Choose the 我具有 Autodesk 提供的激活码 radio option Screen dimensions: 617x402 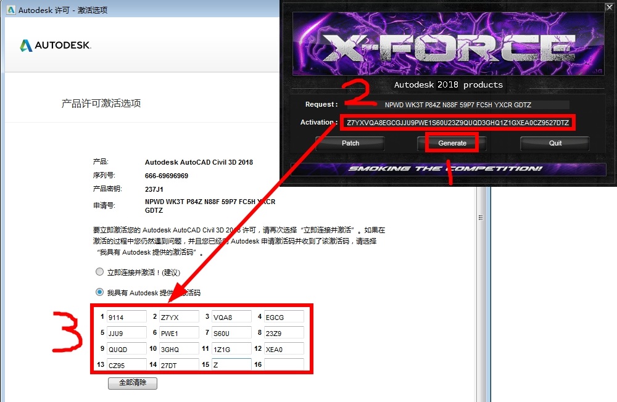[99, 292]
